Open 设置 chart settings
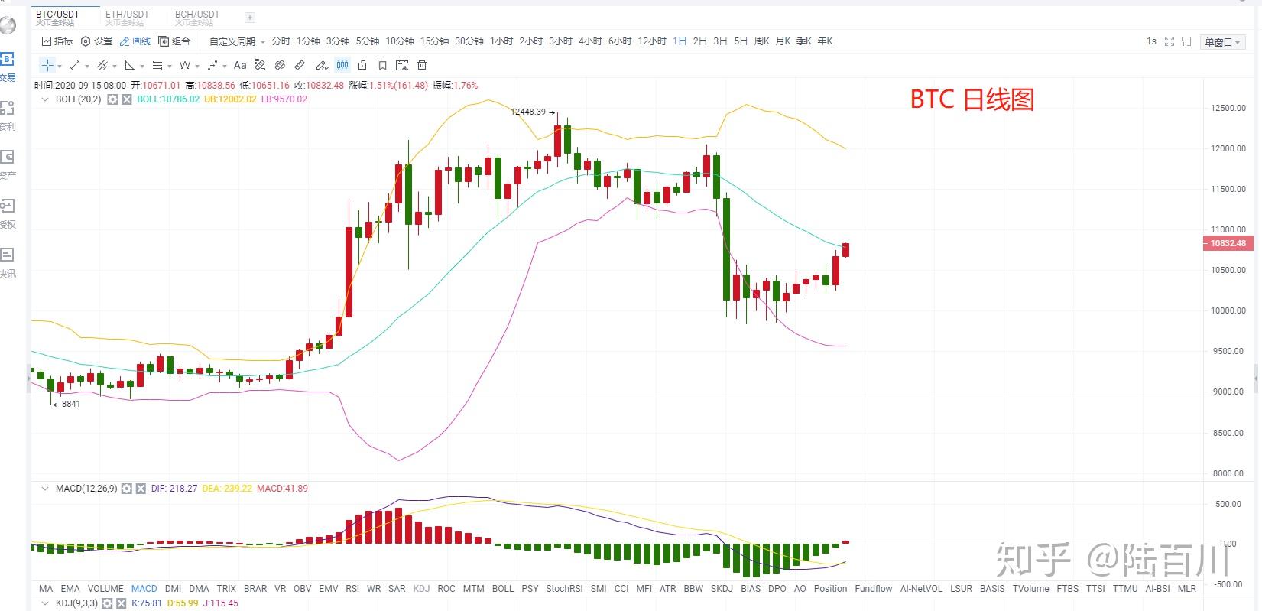The image size is (1262, 611). [97, 41]
